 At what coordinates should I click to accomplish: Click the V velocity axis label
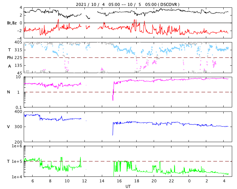(9, 127)
